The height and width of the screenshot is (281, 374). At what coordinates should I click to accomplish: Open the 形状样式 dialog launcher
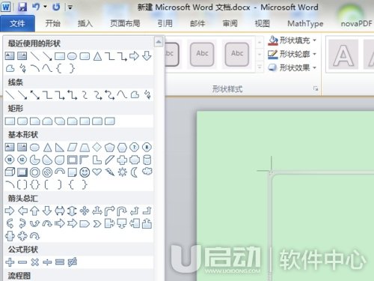[316, 88]
